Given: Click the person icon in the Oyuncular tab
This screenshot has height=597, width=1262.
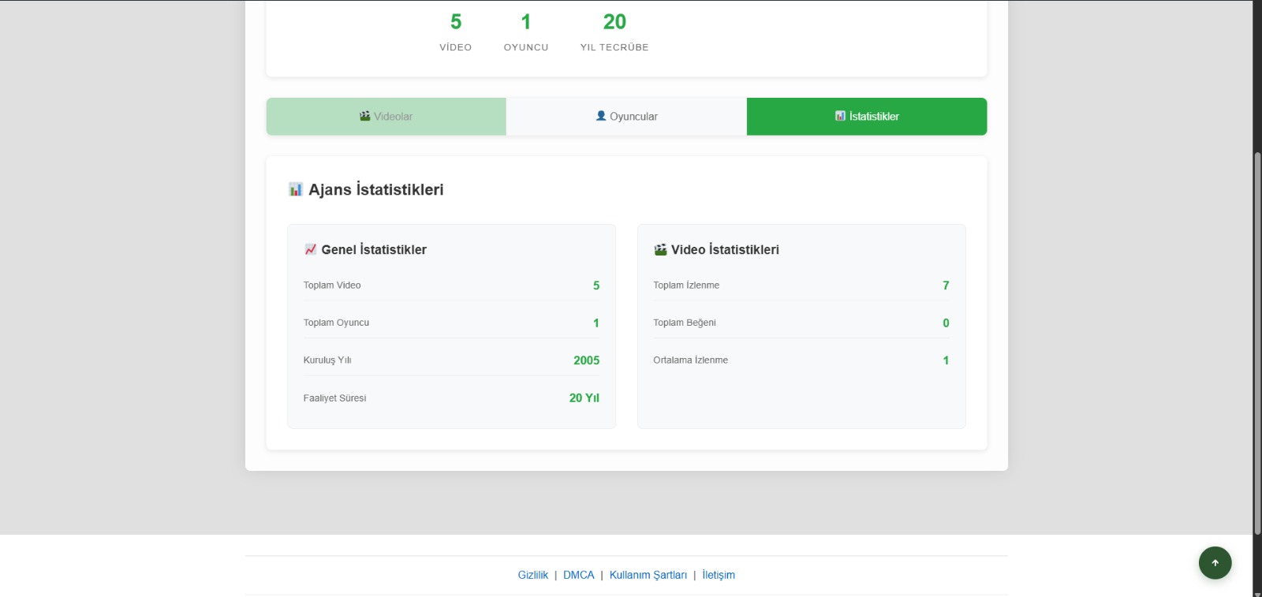Looking at the screenshot, I should click(x=601, y=116).
